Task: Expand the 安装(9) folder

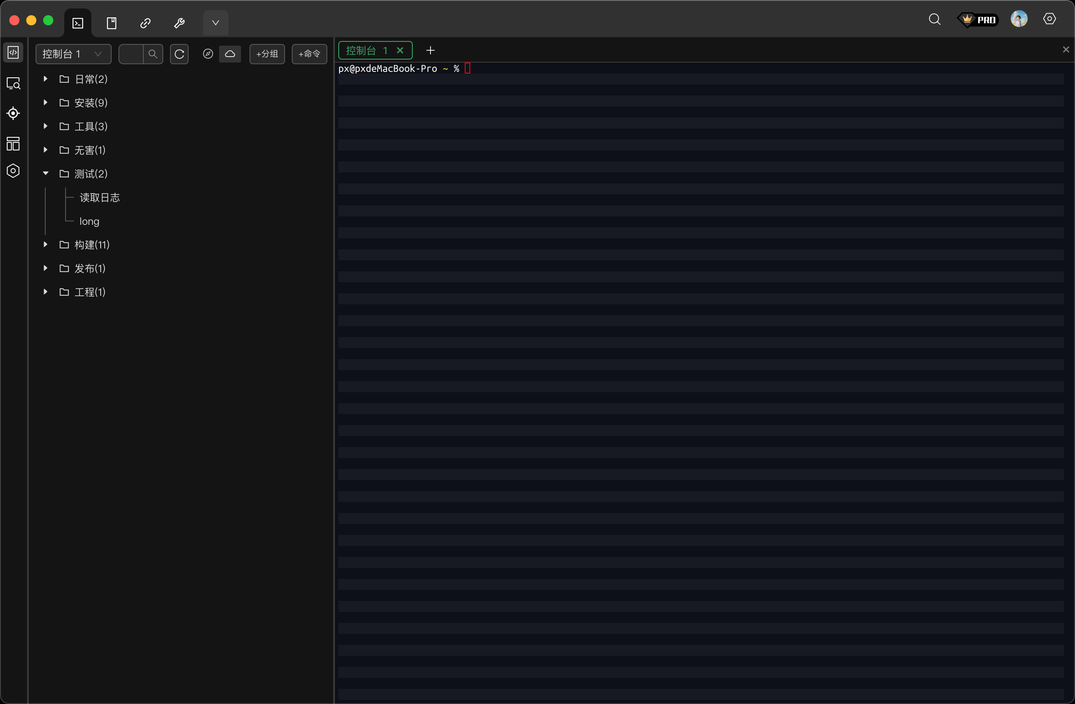Action: pyautogui.click(x=46, y=103)
